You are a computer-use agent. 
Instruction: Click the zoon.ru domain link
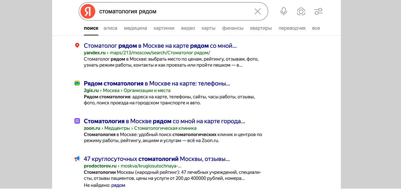[x=92, y=128]
